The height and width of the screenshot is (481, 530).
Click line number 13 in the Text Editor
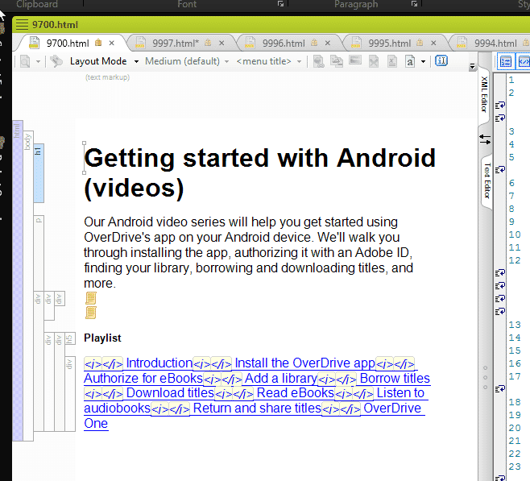pos(515,325)
